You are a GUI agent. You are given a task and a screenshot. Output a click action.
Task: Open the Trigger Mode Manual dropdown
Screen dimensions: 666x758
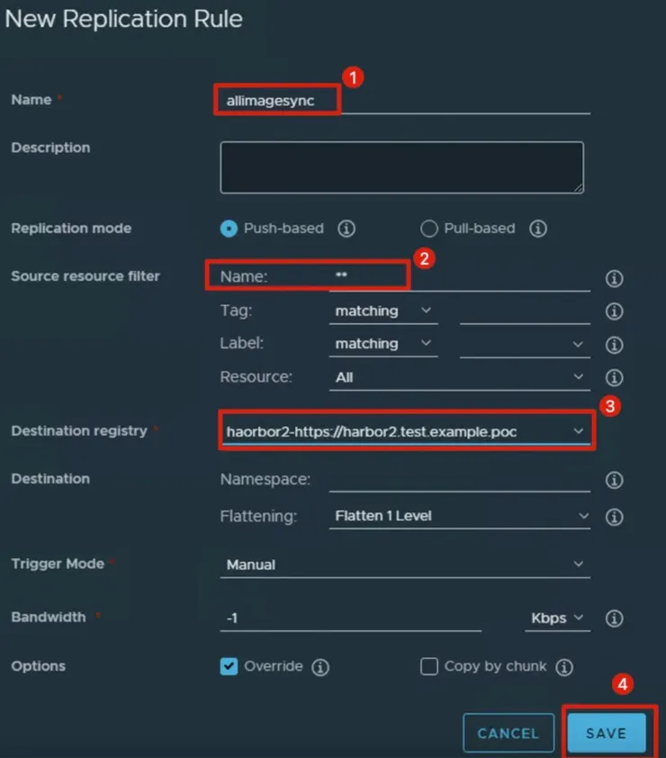pyautogui.click(x=405, y=564)
